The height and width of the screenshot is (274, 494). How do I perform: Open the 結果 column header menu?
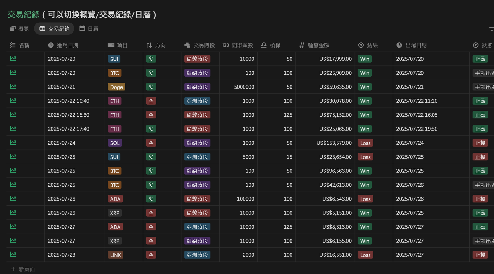372,45
